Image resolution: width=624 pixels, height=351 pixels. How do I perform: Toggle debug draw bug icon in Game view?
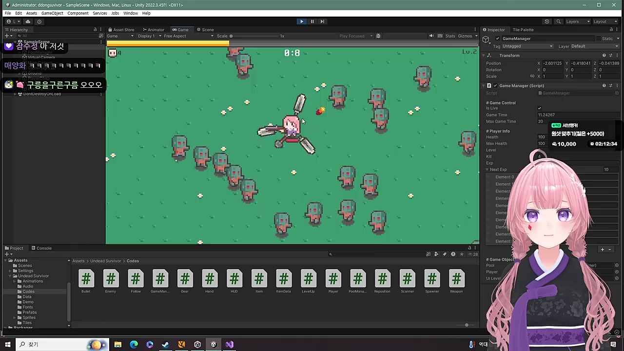pos(378,36)
